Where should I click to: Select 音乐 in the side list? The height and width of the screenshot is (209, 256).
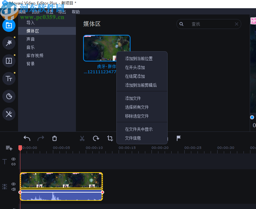(47, 47)
